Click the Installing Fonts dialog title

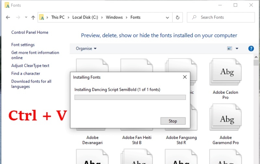[87, 77]
